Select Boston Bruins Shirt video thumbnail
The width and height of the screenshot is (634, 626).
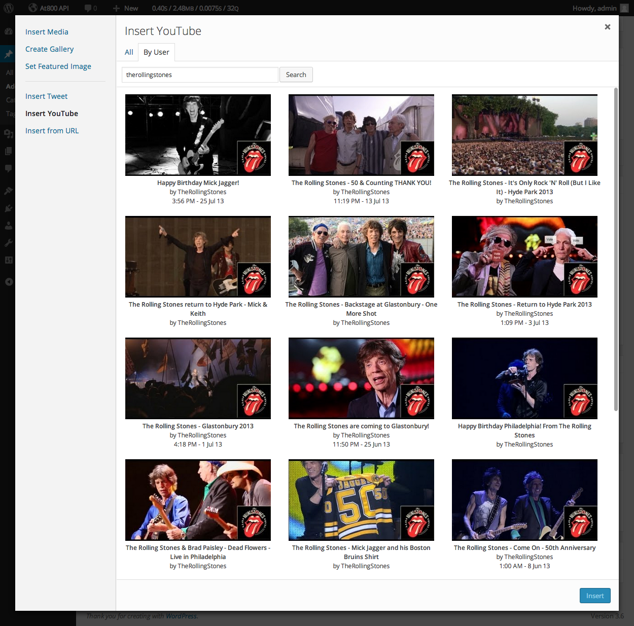click(x=361, y=500)
